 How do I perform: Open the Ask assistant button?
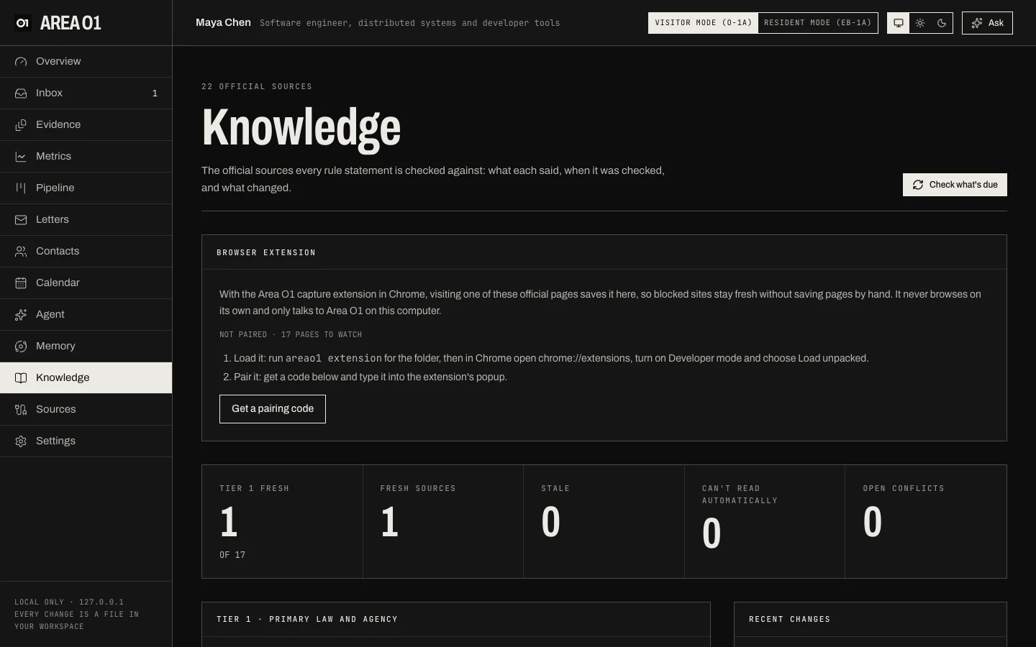click(987, 23)
